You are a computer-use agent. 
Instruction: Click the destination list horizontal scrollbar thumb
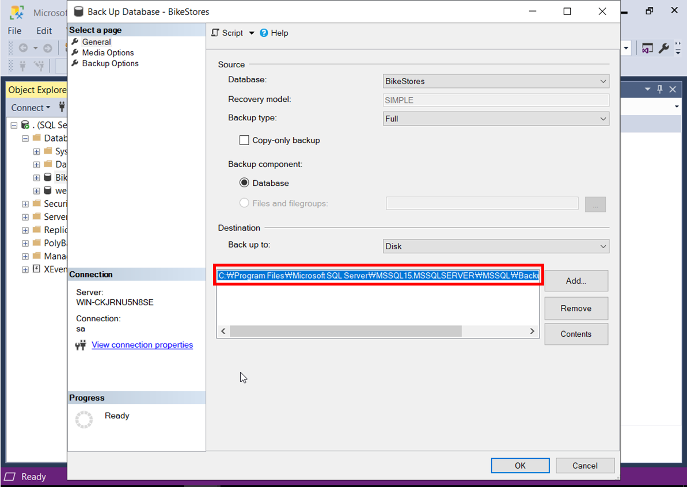click(346, 331)
